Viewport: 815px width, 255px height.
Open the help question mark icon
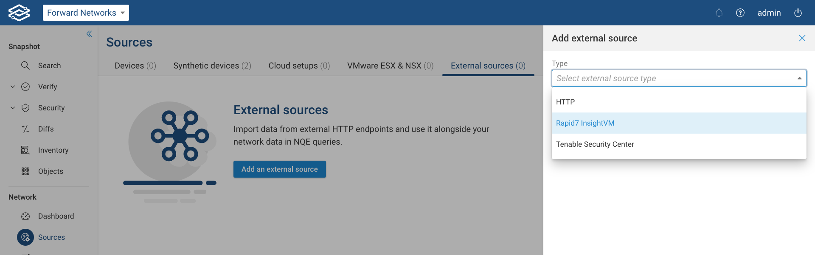(x=740, y=13)
